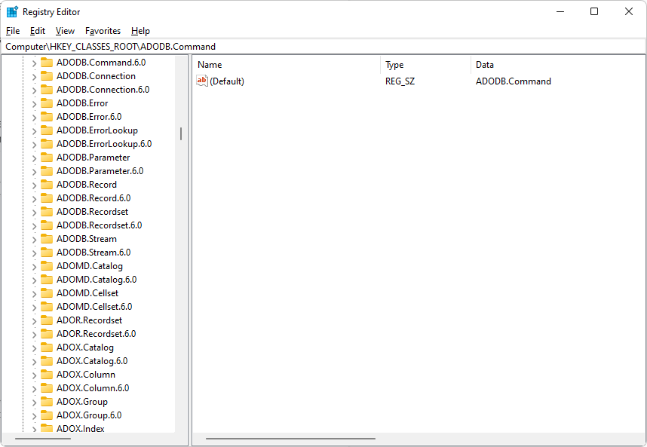647x447 pixels.
Task: Click the ADODB.Stream folder icon
Action: [x=47, y=239]
